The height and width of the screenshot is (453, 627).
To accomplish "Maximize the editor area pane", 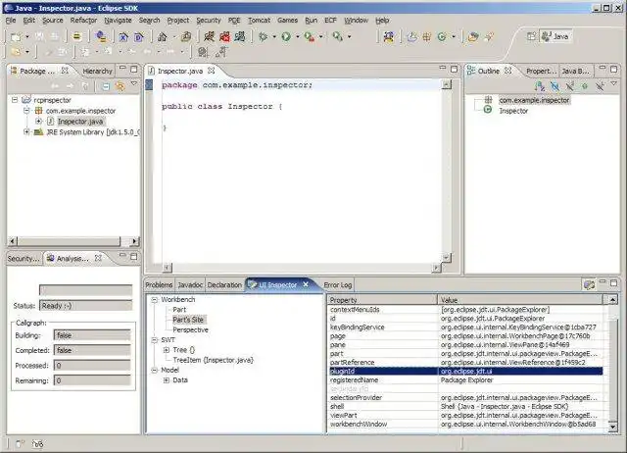I will pos(454,69).
